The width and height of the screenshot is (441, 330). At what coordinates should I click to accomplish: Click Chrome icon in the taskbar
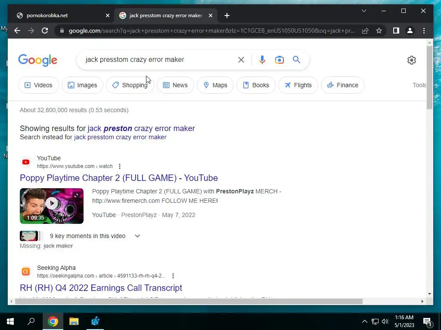pyautogui.click(x=53, y=321)
